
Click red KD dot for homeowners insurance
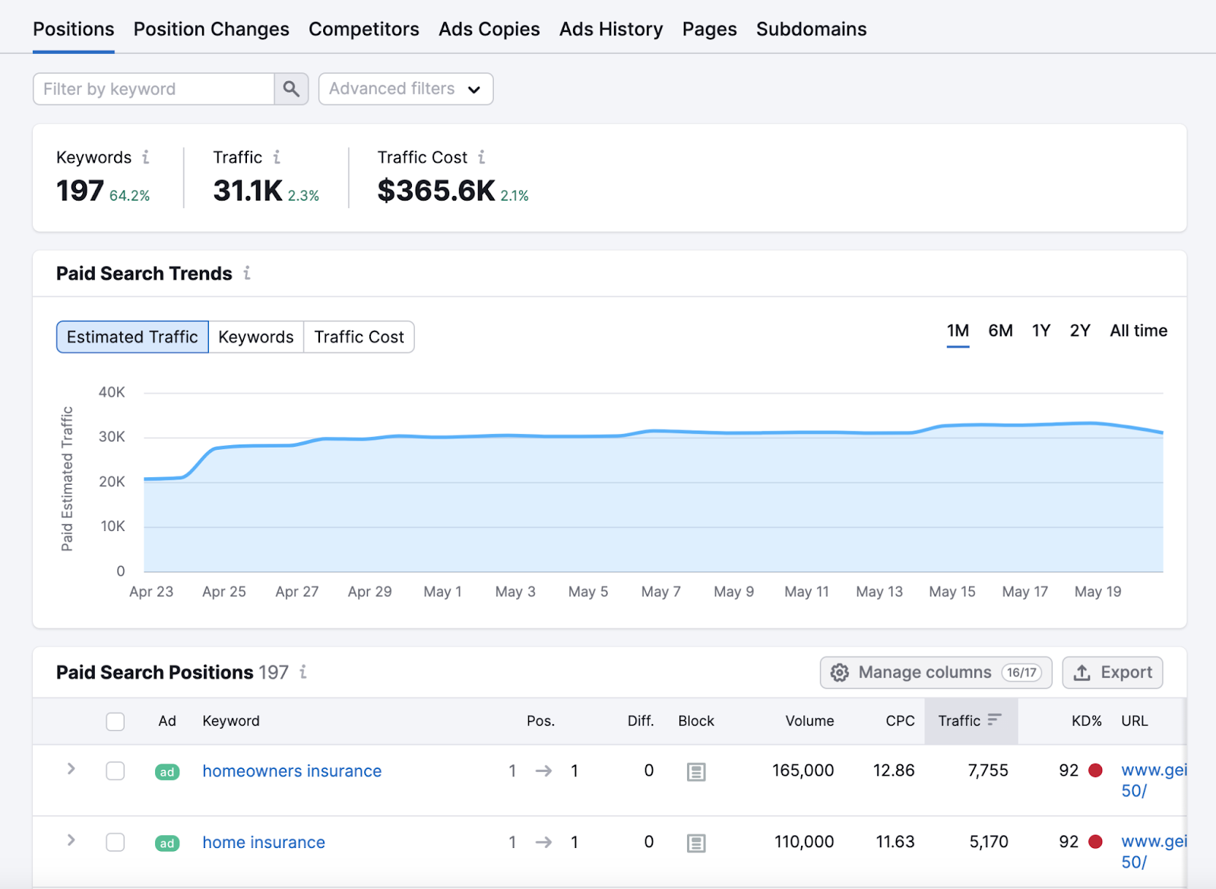1095,770
